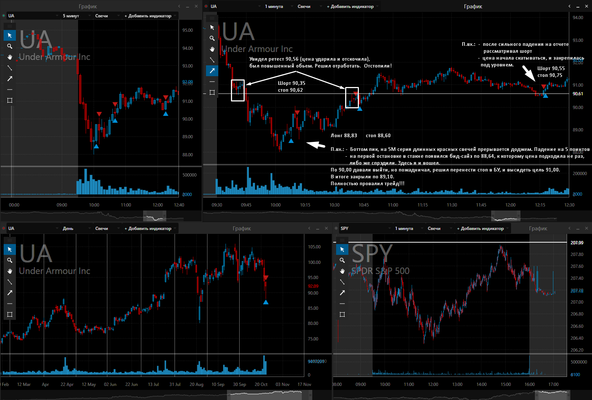Screen dimensions: 592x400
Task: Activate the hand pan tool in the daily UA chart
Action: (10, 271)
